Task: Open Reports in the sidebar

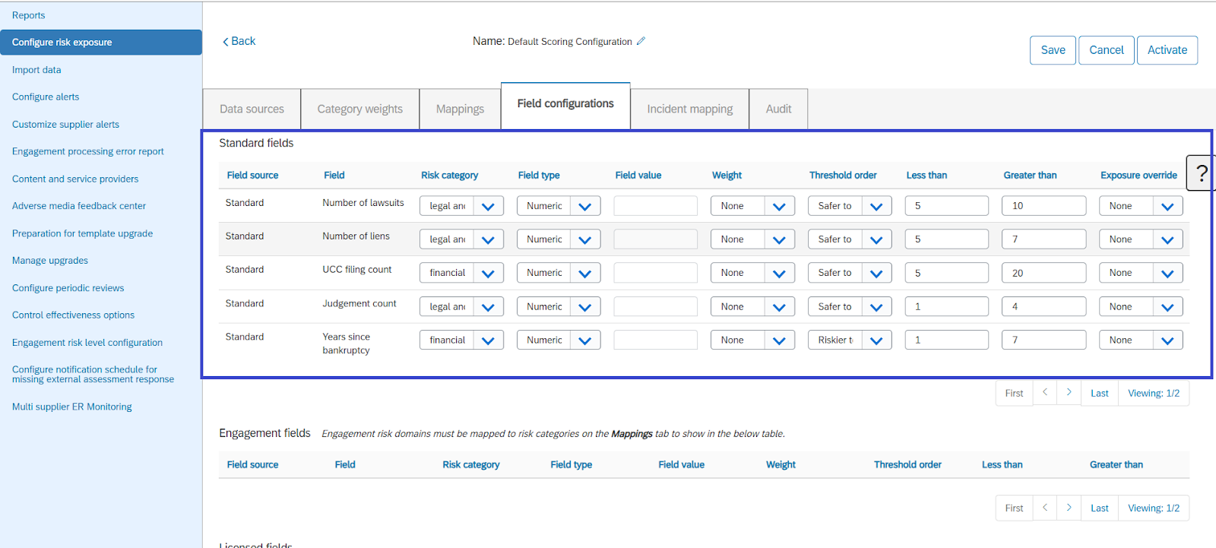Action: [x=28, y=15]
